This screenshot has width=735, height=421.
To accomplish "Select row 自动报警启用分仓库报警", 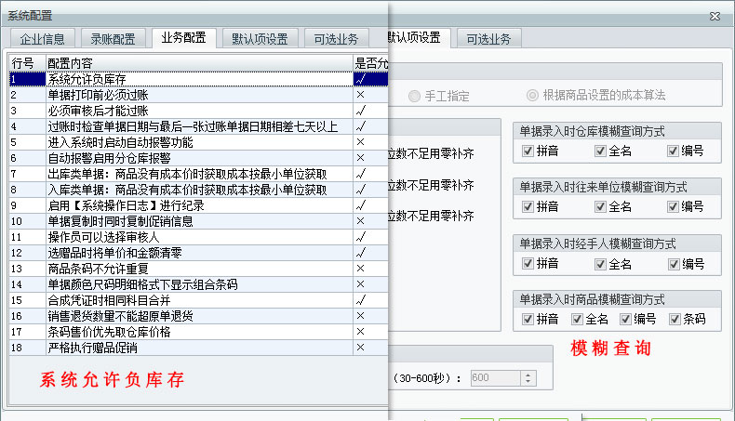I will click(x=199, y=158).
